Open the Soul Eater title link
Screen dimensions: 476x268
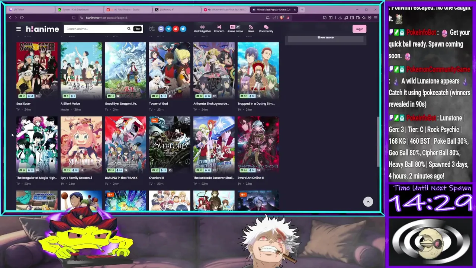click(23, 103)
